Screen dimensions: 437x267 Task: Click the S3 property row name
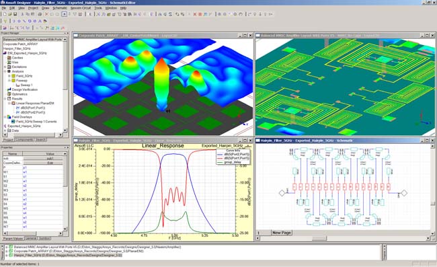(x=5, y=195)
